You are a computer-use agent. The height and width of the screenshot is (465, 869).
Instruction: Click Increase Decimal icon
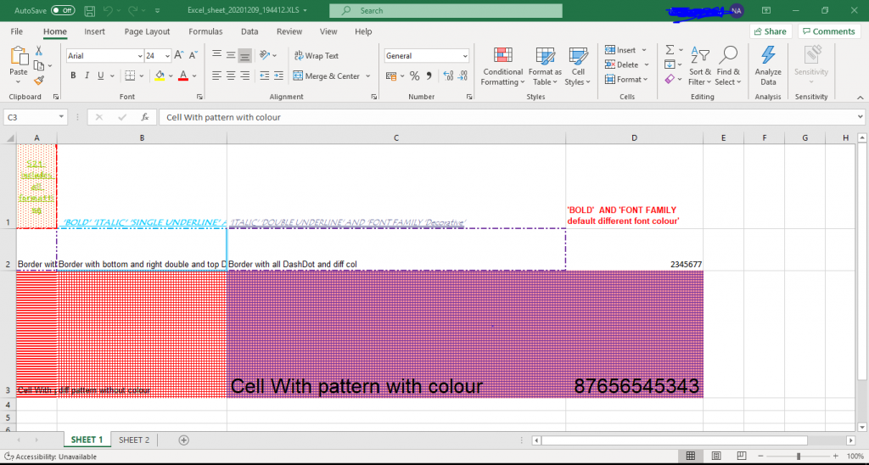tap(448, 76)
